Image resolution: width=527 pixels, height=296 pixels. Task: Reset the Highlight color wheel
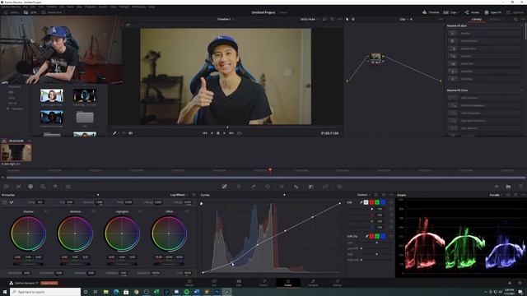(140, 211)
